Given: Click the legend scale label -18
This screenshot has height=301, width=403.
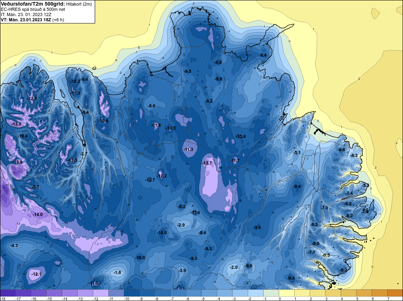Looking at the screenshot, I should coord(2,299).
